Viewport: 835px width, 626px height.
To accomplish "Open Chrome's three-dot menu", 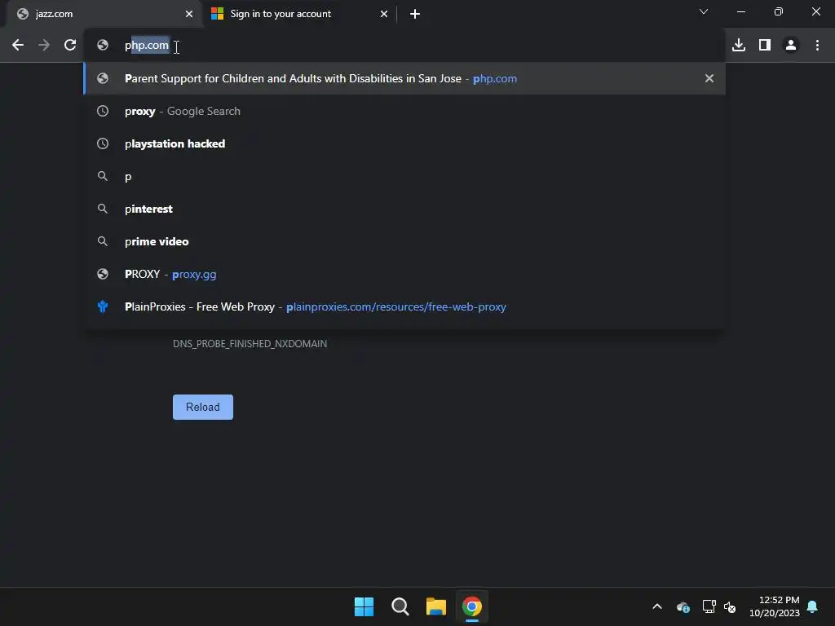I will (817, 46).
